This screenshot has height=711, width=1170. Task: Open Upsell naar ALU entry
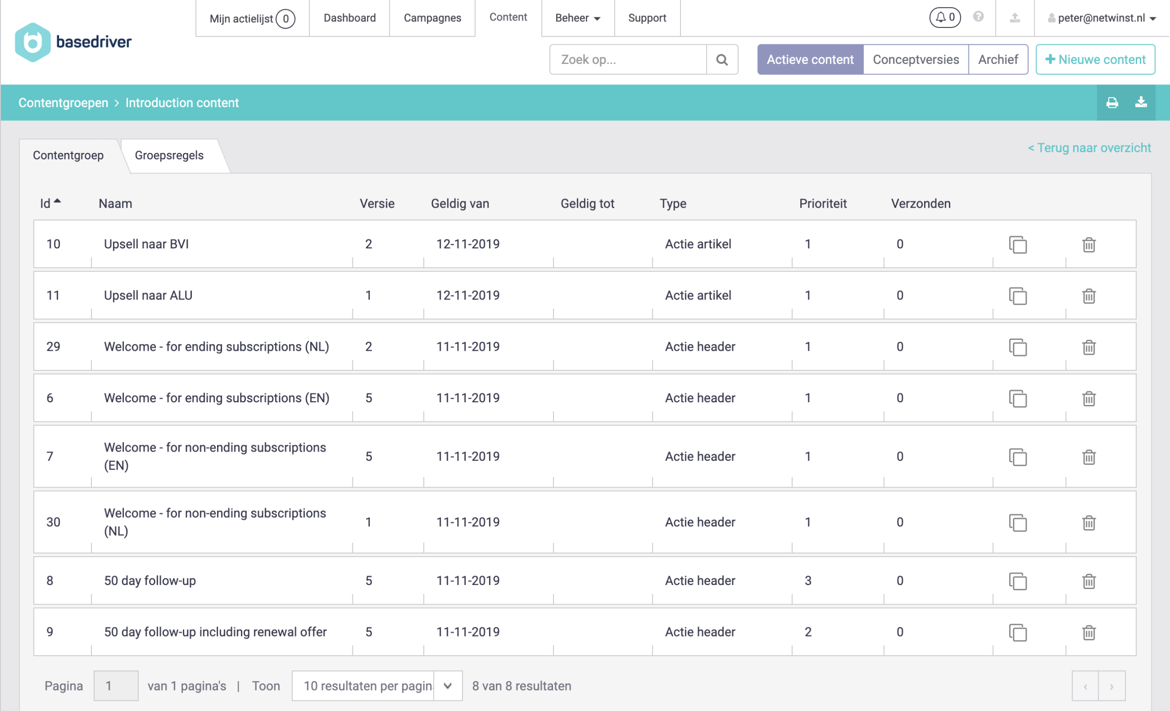click(148, 295)
